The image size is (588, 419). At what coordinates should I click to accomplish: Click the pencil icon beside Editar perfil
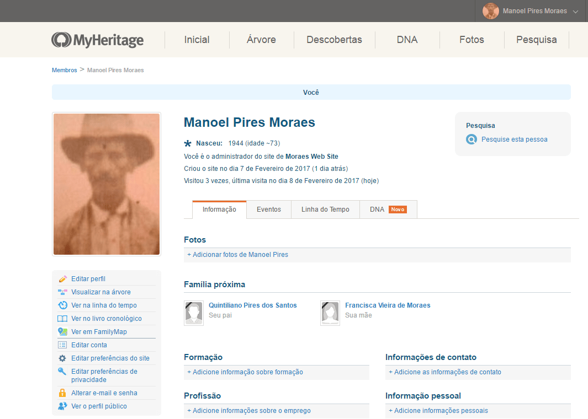tap(62, 279)
